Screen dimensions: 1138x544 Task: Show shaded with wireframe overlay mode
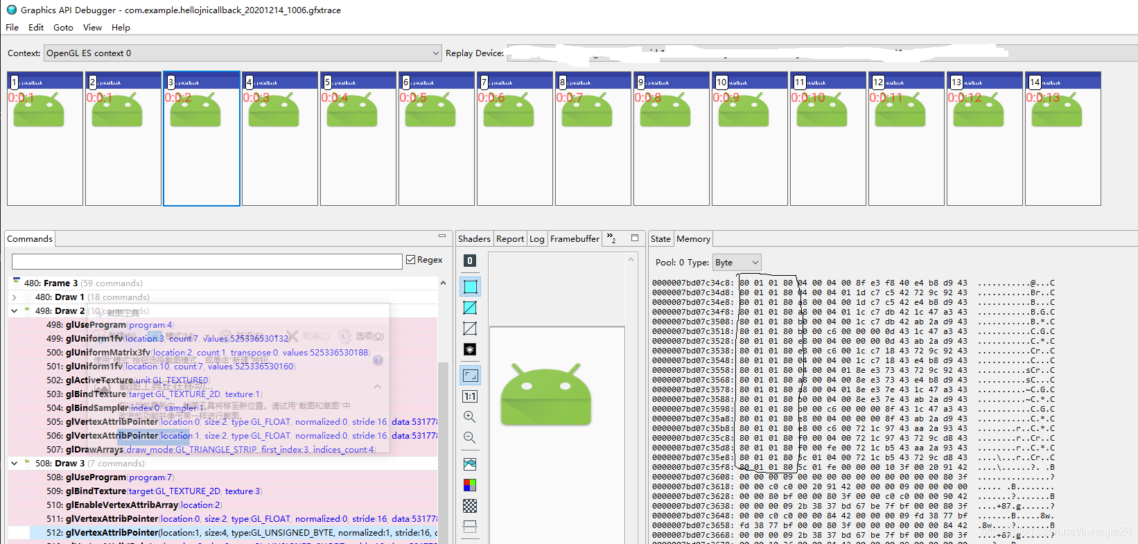tap(470, 308)
